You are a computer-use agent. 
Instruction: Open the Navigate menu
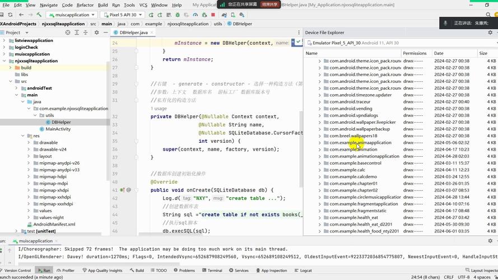click(x=49, y=5)
